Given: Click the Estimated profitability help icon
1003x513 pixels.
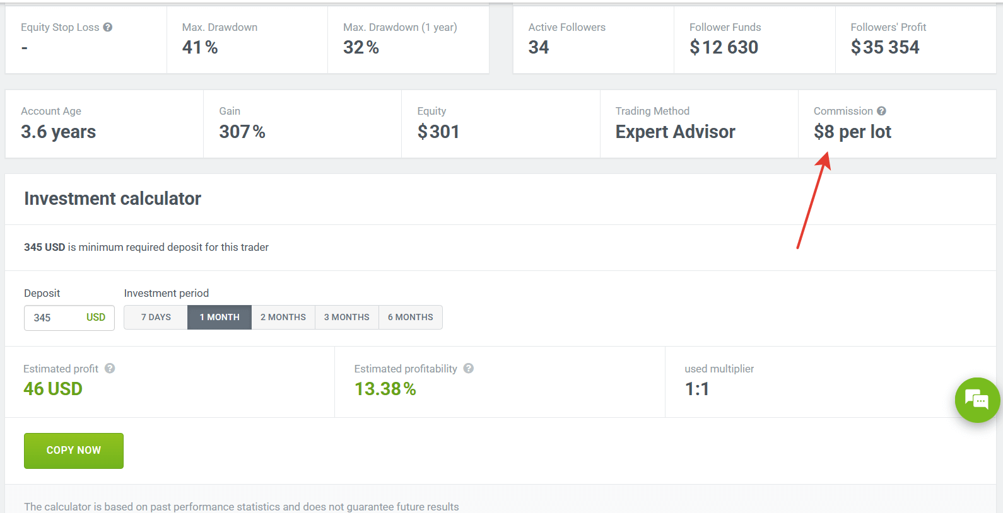Looking at the screenshot, I should tap(469, 369).
